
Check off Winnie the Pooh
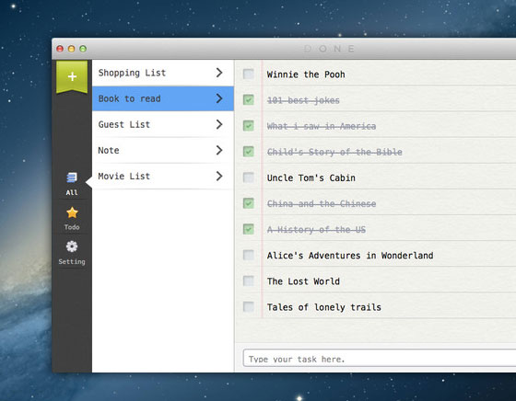[249, 74]
